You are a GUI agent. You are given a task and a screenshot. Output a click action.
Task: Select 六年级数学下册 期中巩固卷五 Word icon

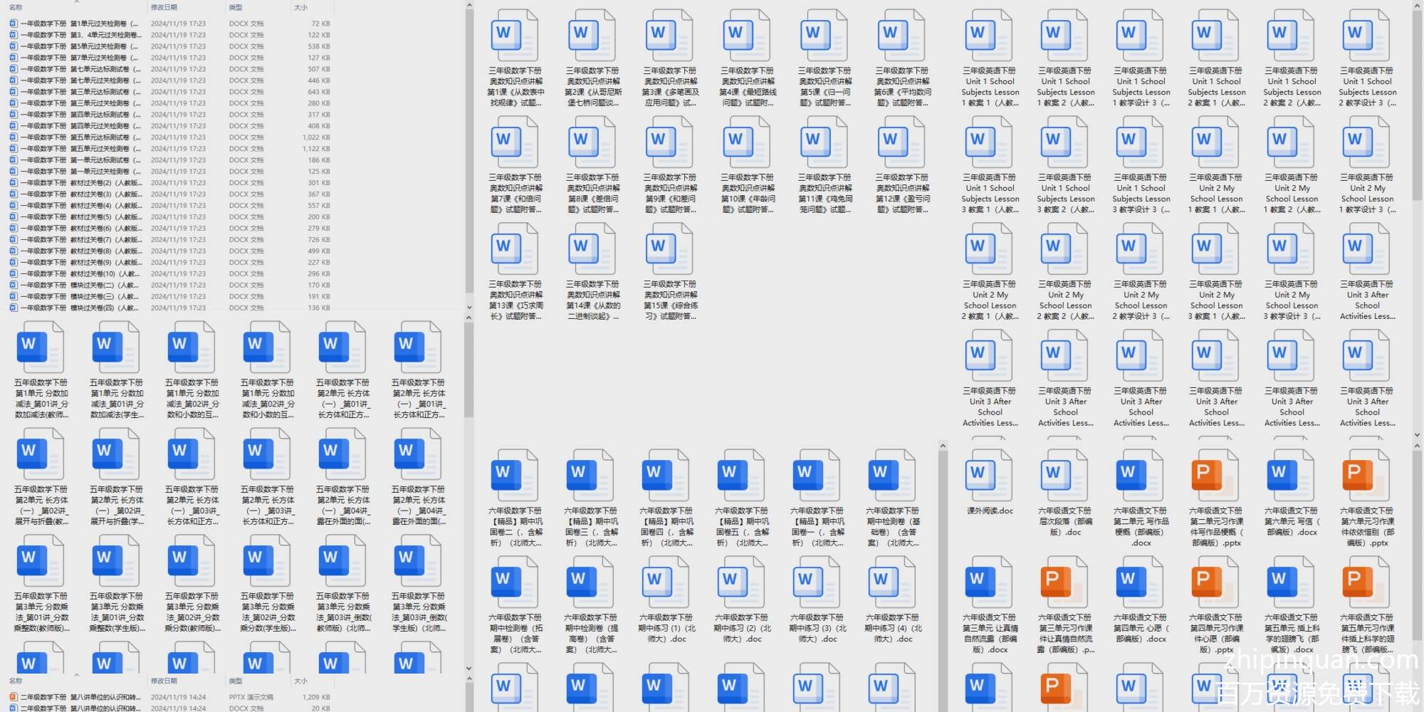click(740, 476)
